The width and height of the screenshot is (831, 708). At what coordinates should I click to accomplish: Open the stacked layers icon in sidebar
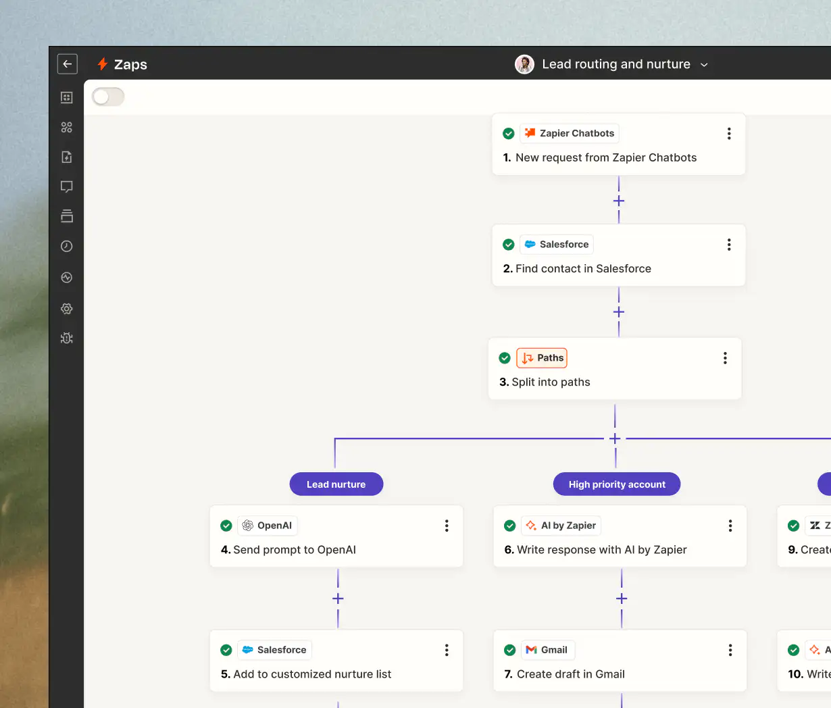pyautogui.click(x=66, y=216)
